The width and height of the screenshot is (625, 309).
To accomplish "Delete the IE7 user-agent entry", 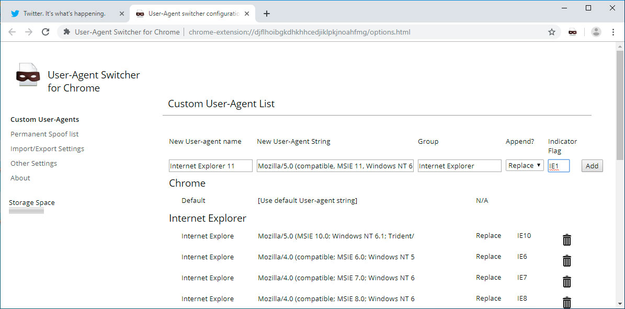I will tap(567, 281).
